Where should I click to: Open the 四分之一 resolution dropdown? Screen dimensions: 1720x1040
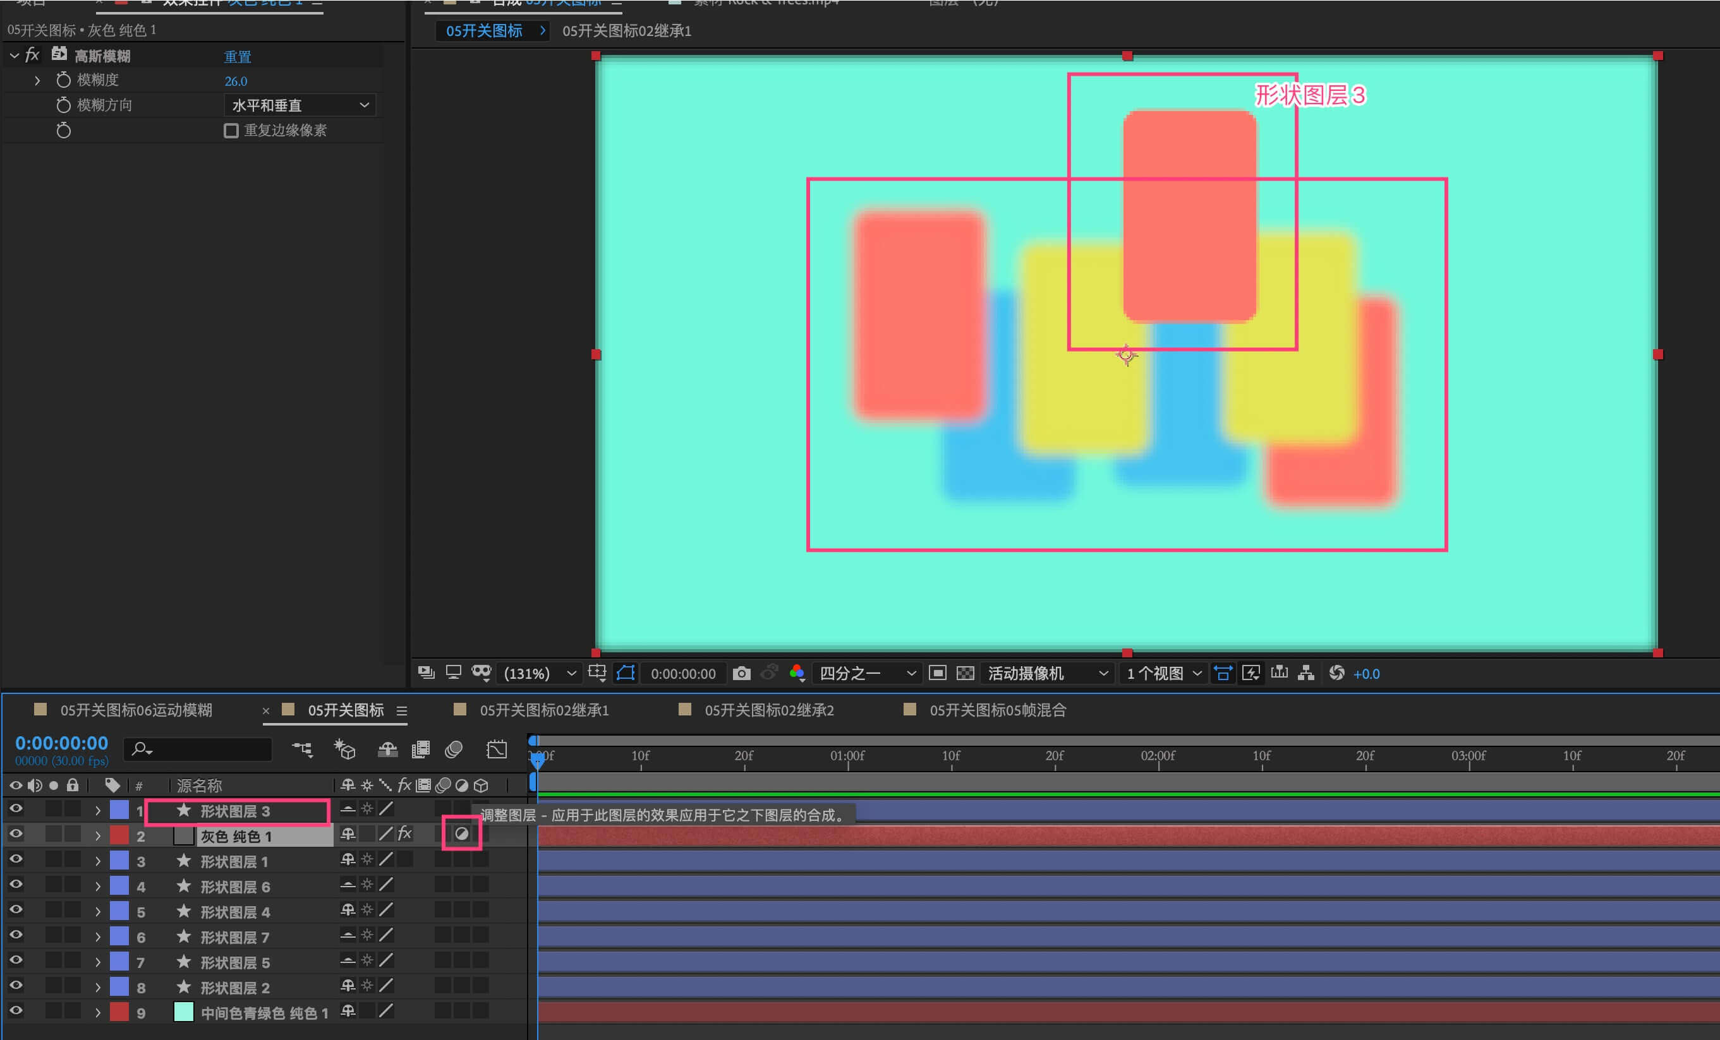coord(866,673)
